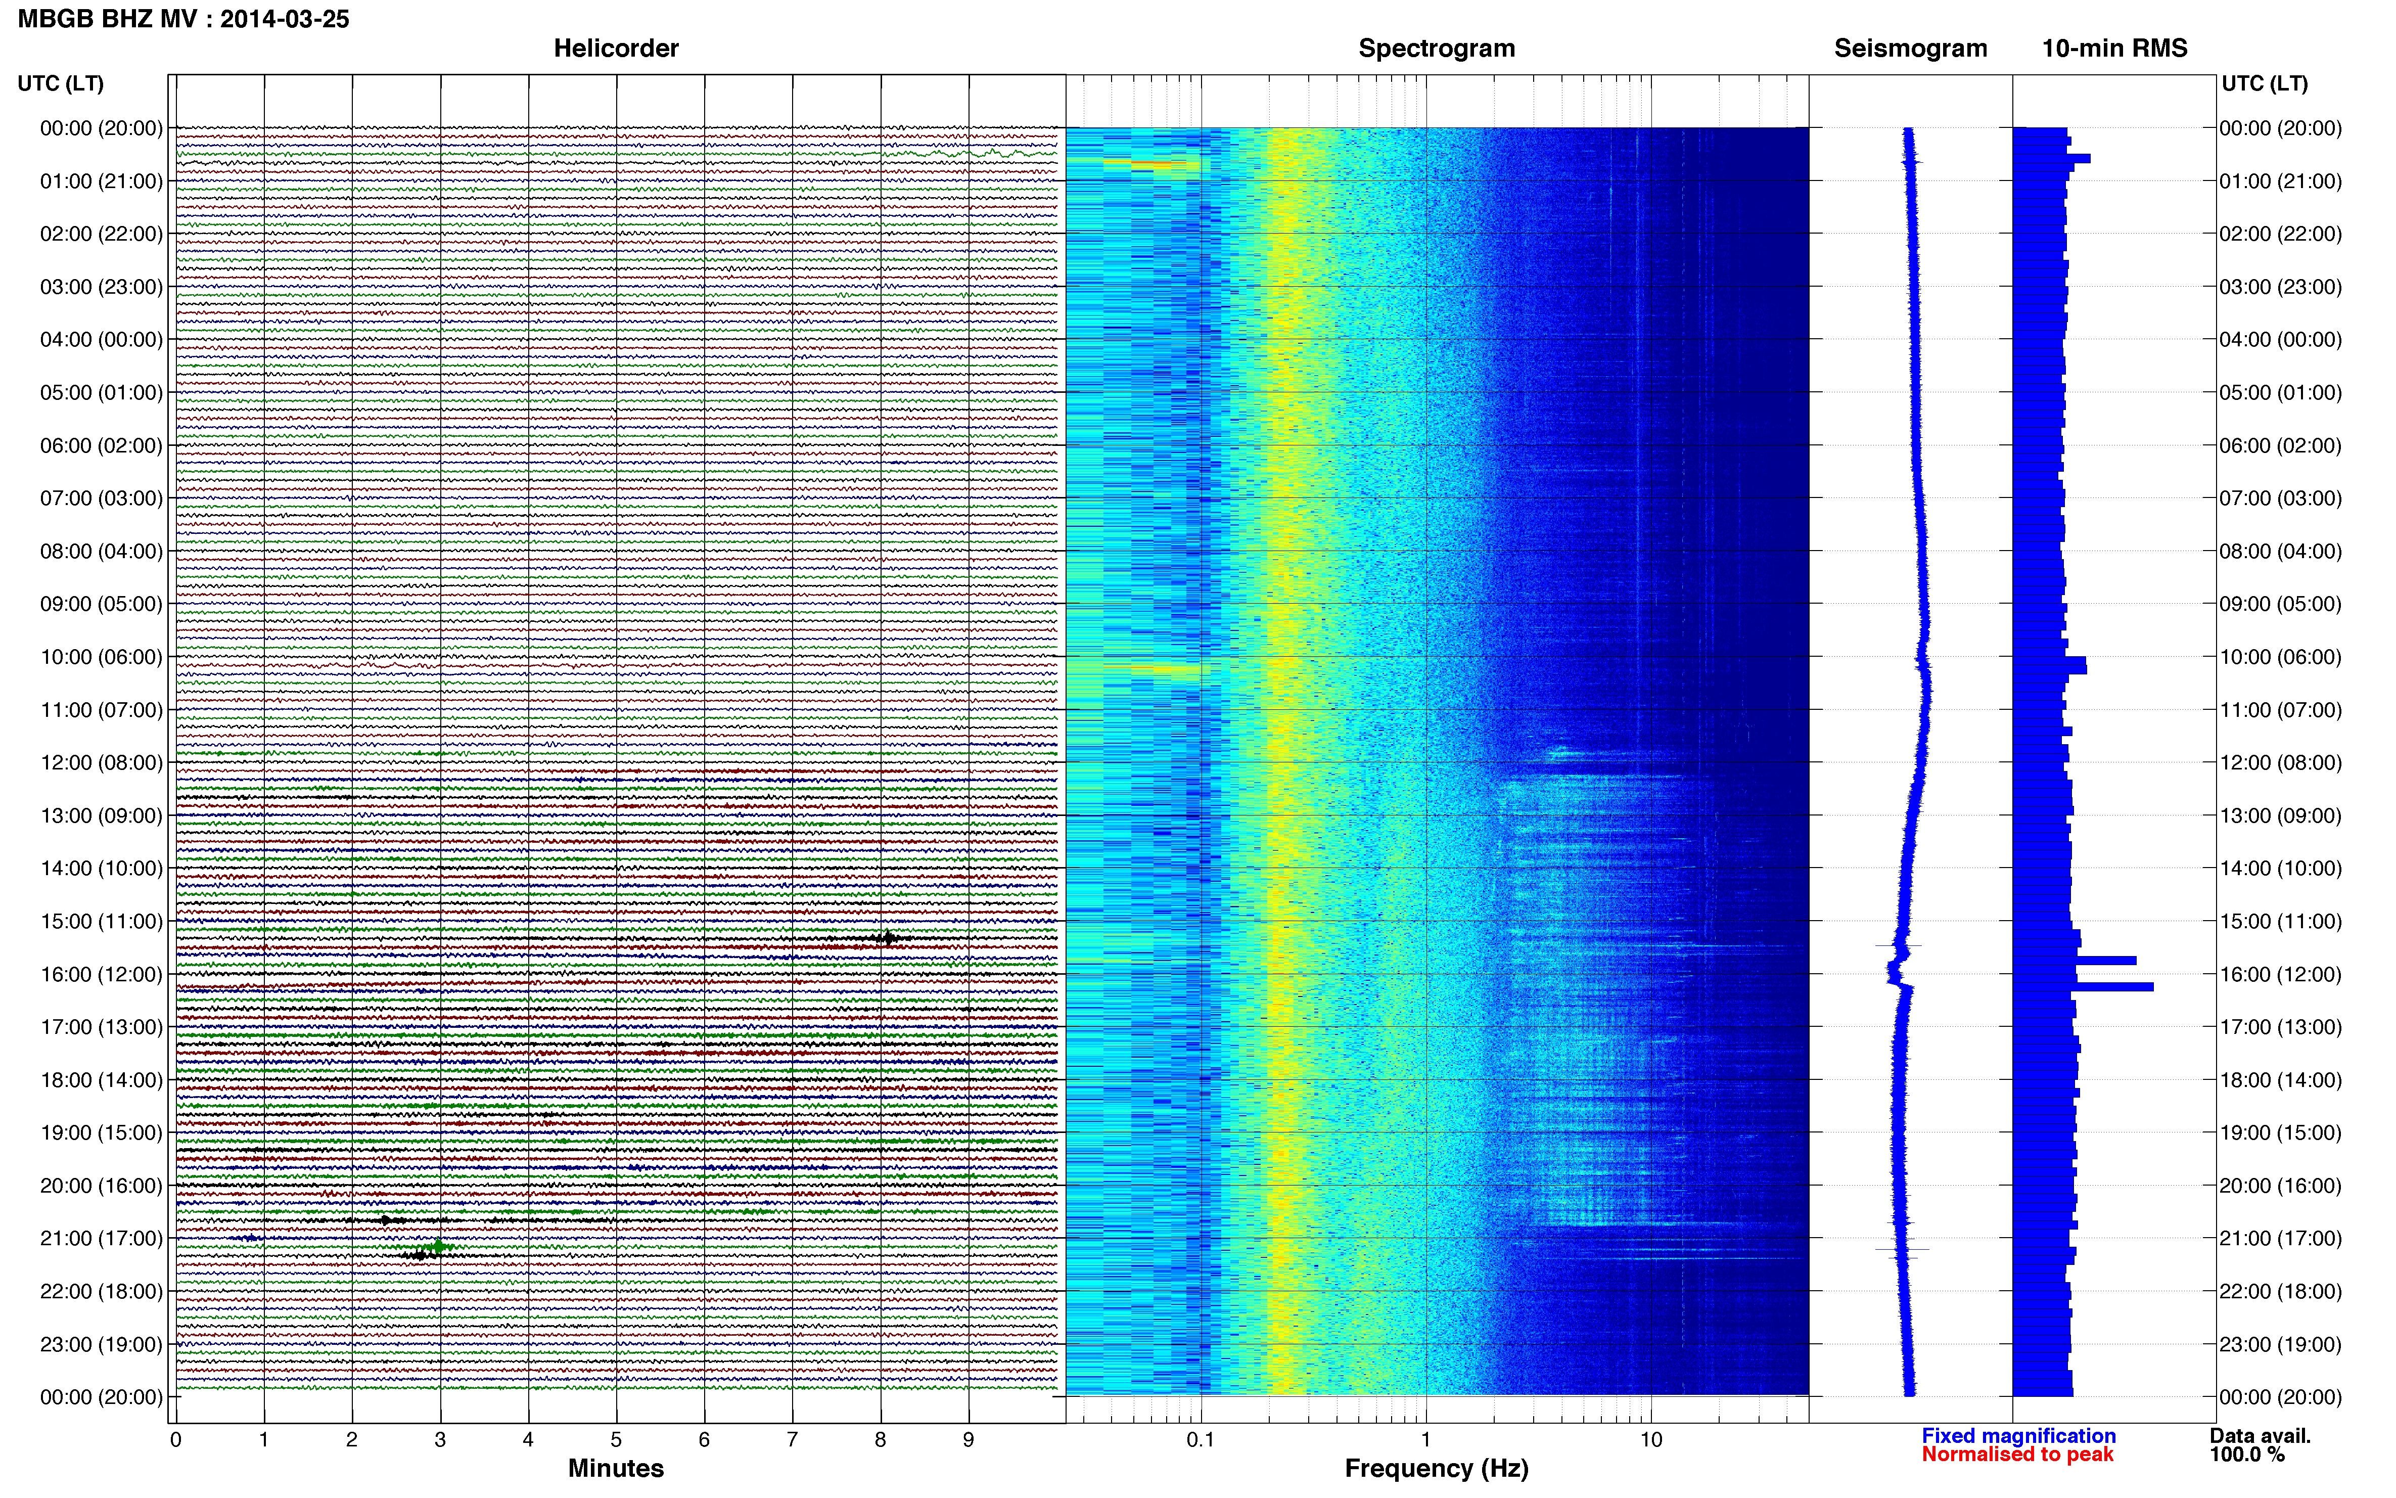Click the 10 Hz frequency tick label
This screenshot has width=2396, height=1498.
tap(1651, 1439)
